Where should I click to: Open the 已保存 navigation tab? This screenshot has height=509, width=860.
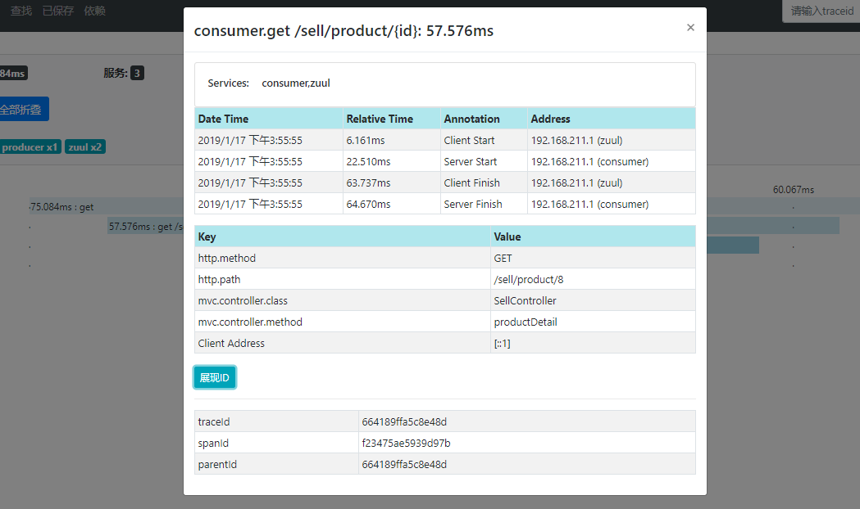click(x=57, y=11)
